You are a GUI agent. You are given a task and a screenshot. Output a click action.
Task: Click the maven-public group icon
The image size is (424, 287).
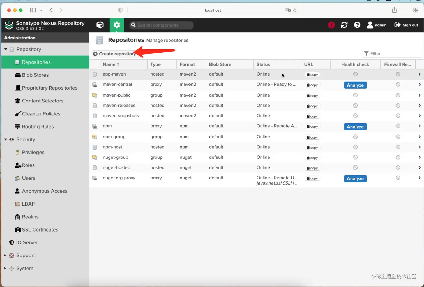95,95
